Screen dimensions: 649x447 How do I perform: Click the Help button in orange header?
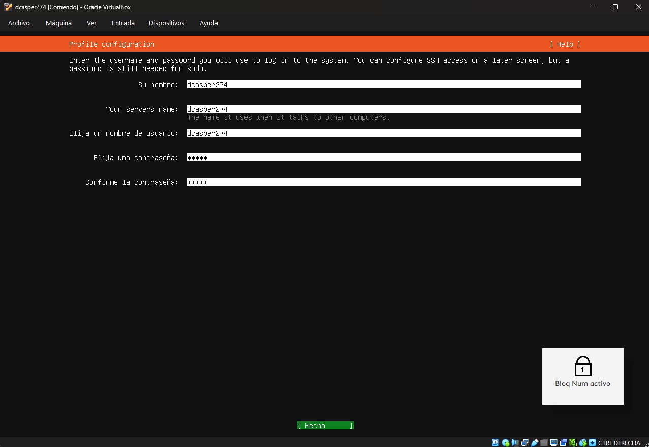(x=565, y=44)
